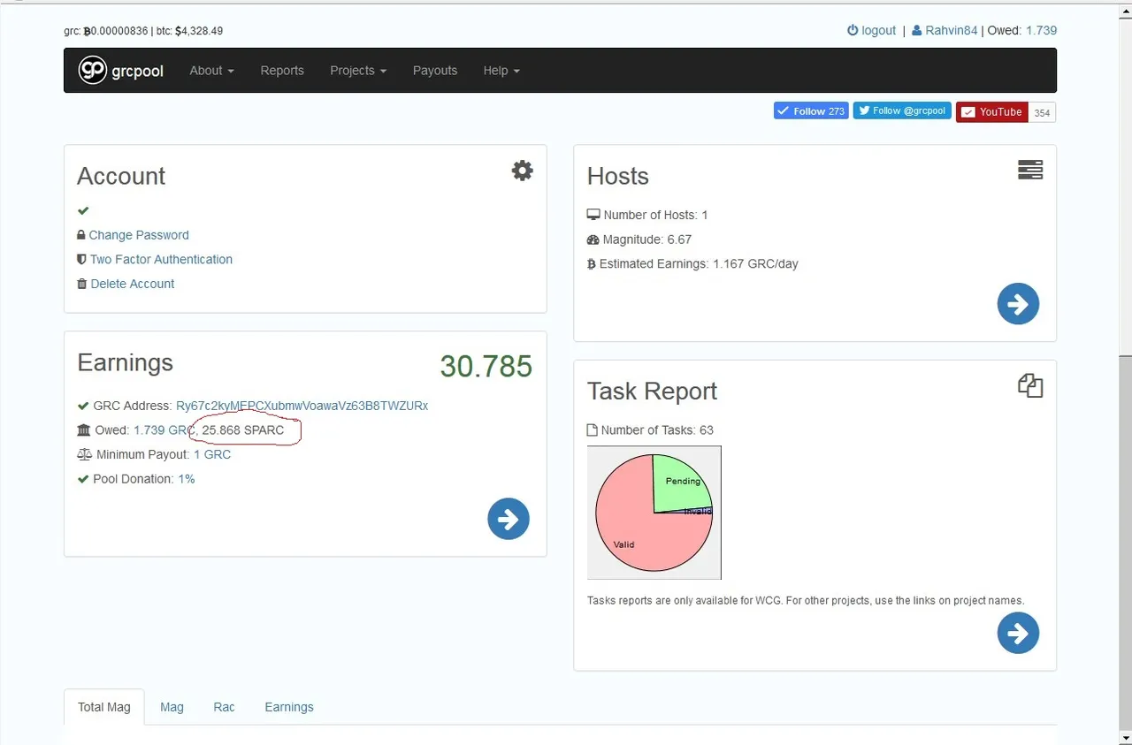
Task: Open Hosts details blue arrow button
Action: [x=1018, y=304]
